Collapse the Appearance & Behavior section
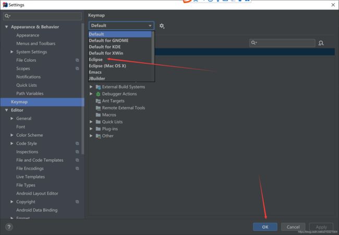The height and width of the screenshot is (235, 339). tap(6, 27)
